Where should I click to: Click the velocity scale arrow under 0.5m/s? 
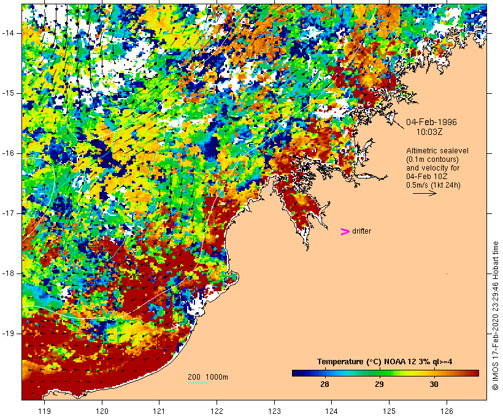424,193
